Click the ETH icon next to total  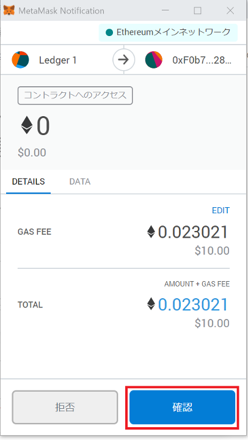point(151,304)
